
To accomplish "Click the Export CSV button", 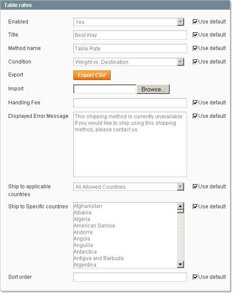I will click(92, 75).
